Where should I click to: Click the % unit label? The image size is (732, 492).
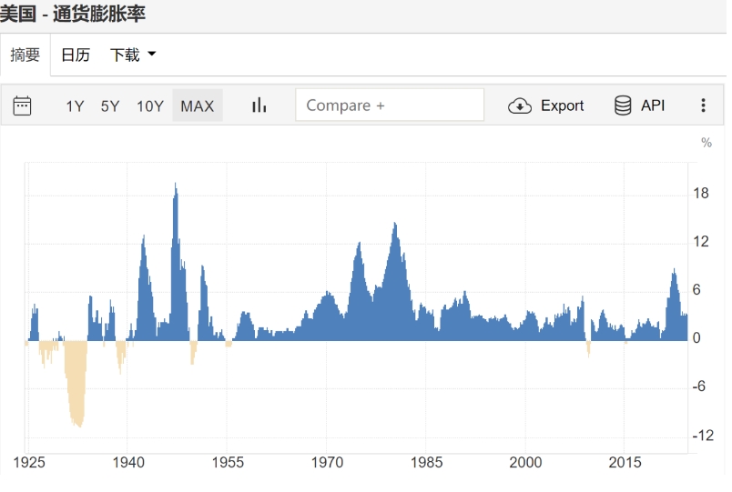point(707,142)
